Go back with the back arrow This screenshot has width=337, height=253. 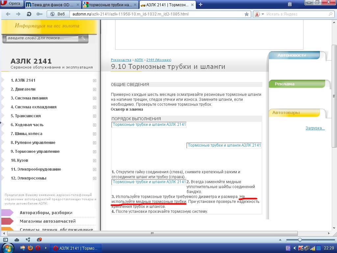(8, 14)
